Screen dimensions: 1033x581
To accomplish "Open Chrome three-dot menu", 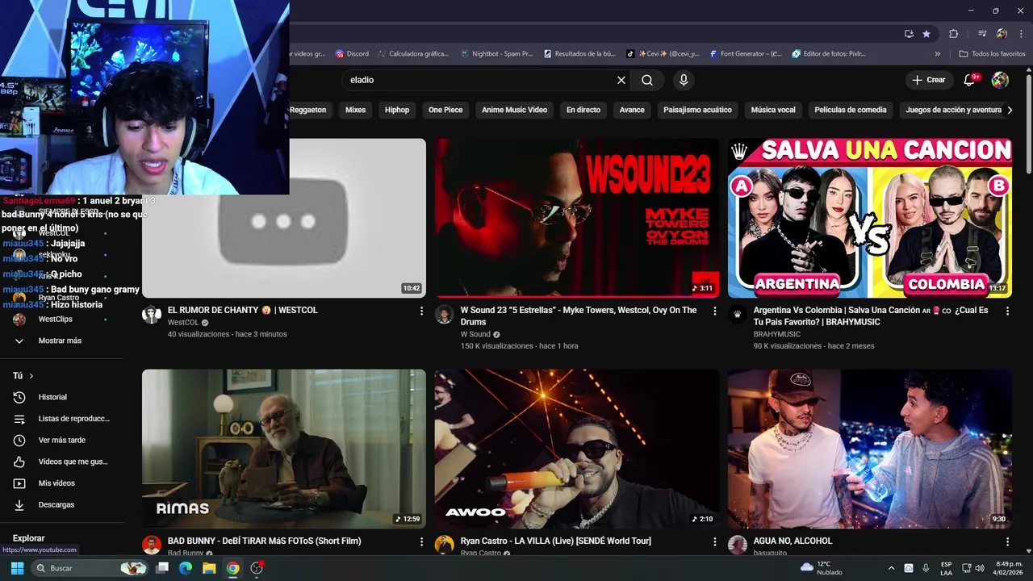I will (x=1022, y=34).
